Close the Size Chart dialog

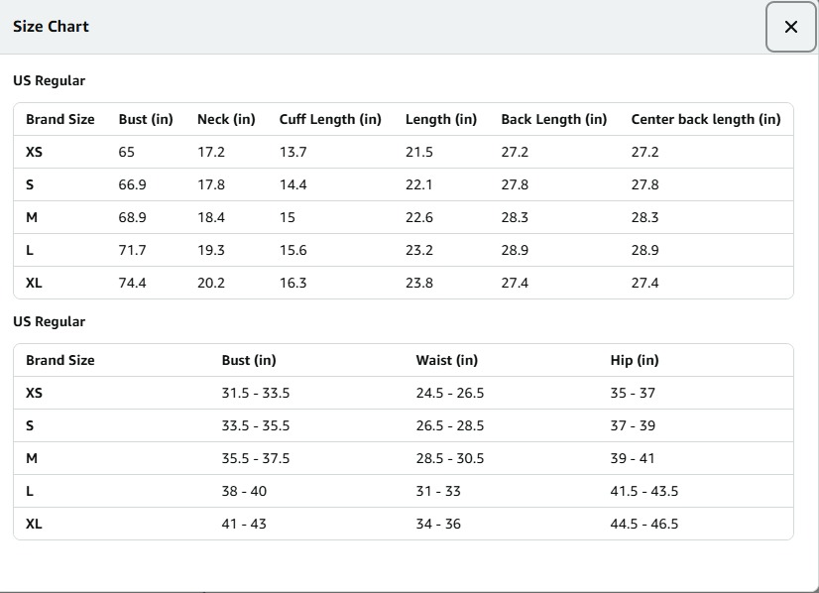coord(790,27)
